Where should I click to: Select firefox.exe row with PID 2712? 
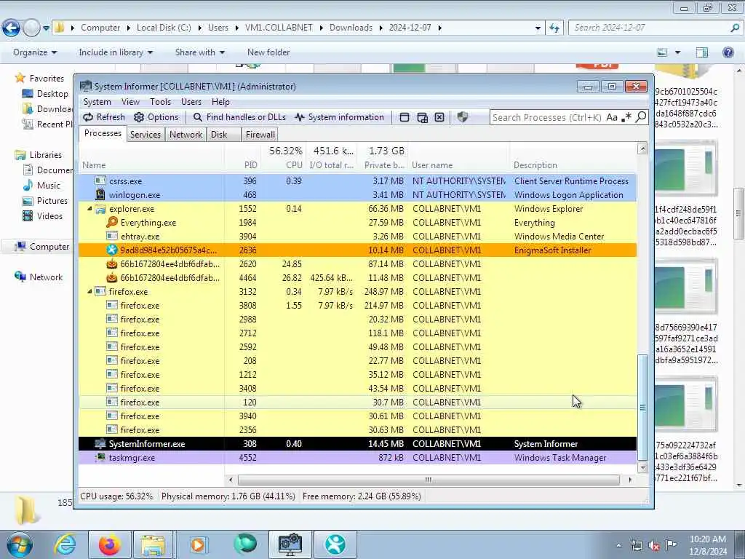[x=357, y=333]
